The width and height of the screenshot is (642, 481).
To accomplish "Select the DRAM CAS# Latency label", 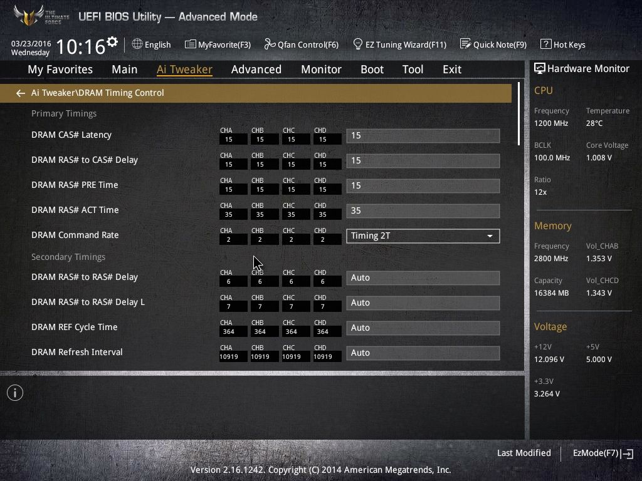I will (x=71, y=135).
